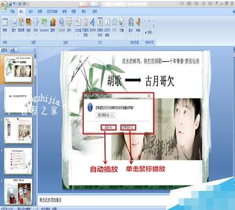235x210 pixels.
Task: Click the Show Help (显示帮助) button
Action: [x=105, y=115]
